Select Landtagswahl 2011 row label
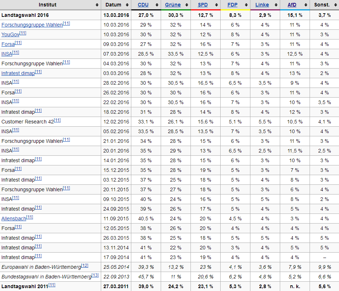 [x=25, y=287]
